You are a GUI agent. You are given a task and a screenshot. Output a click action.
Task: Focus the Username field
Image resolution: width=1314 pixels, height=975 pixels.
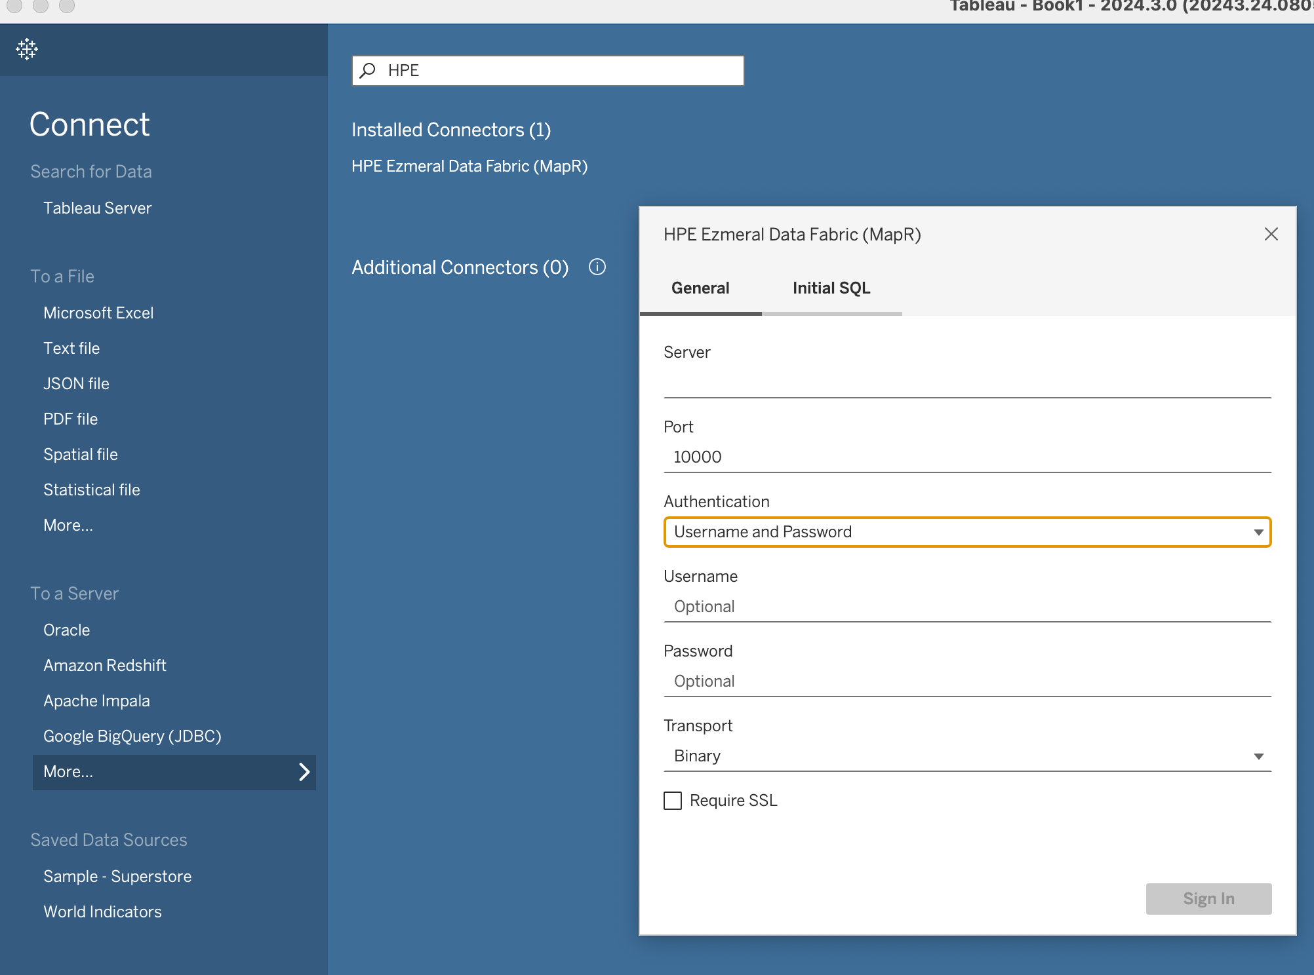click(x=966, y=607)
